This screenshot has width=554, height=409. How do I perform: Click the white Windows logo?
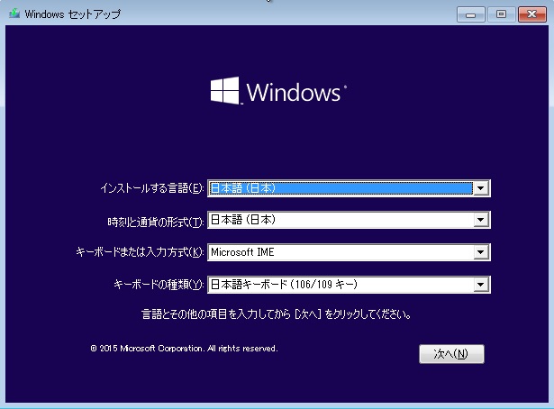tap(224, 91)
